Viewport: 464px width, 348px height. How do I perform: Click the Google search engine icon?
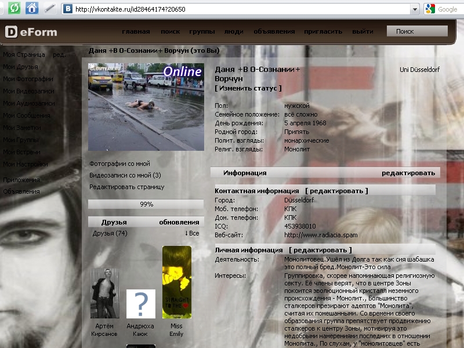click(430, 9)
